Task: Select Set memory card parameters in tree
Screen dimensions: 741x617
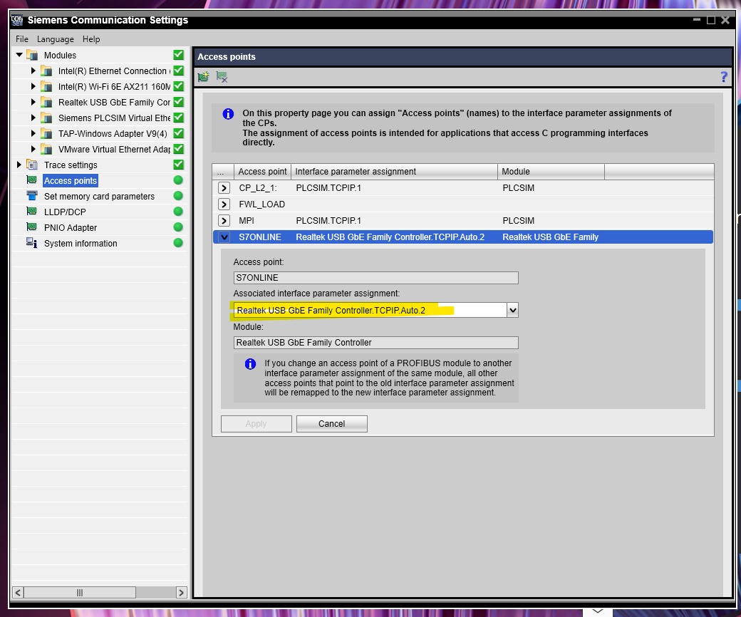Action: [99, 196]
